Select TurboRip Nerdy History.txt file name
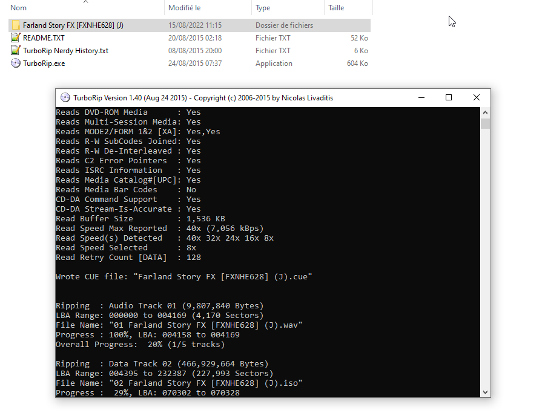Screen dimensions: 545x419 (x=65, y=51)
